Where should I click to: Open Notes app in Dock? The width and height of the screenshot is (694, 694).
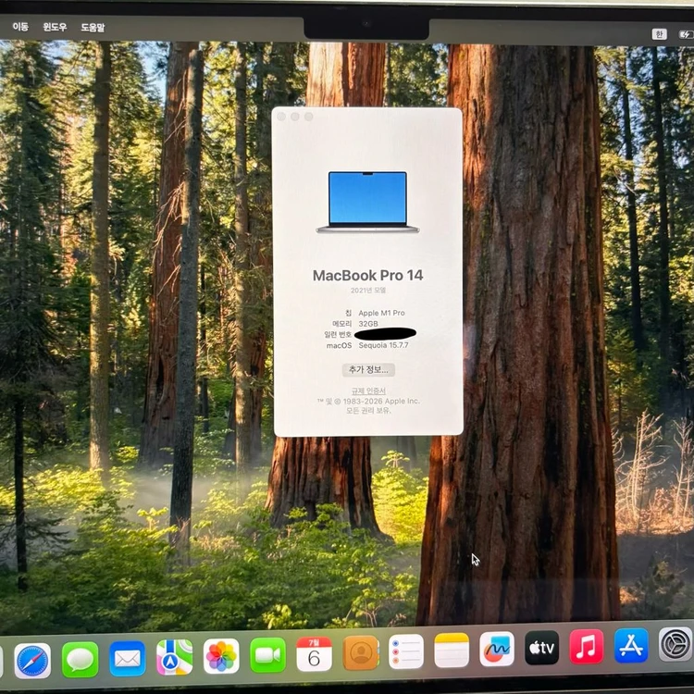point(452,651)
